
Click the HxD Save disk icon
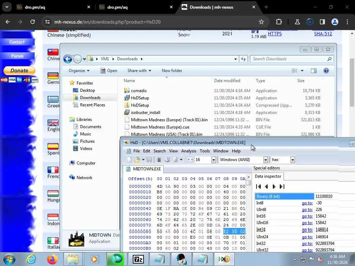[149, 160]
